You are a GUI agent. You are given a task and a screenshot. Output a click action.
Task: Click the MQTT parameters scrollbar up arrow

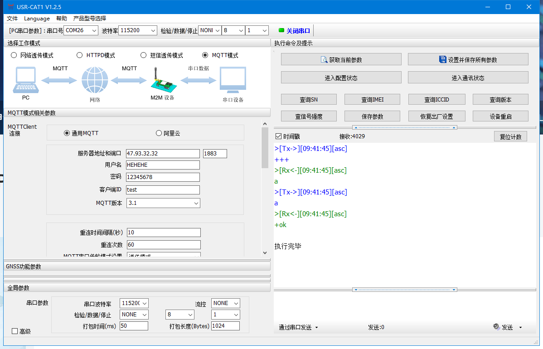point(265,124)
